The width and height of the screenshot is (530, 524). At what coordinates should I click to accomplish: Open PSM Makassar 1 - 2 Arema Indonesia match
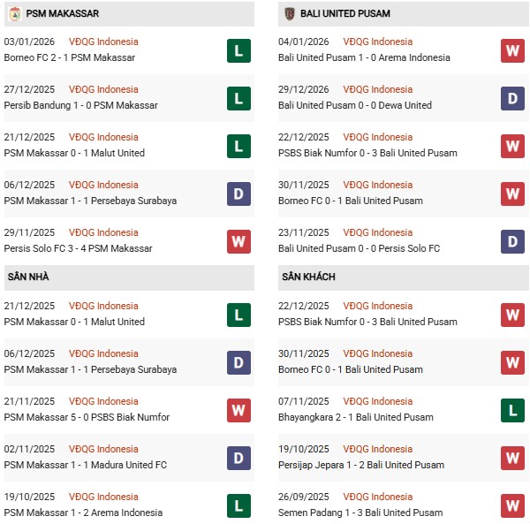pos(83,513)
